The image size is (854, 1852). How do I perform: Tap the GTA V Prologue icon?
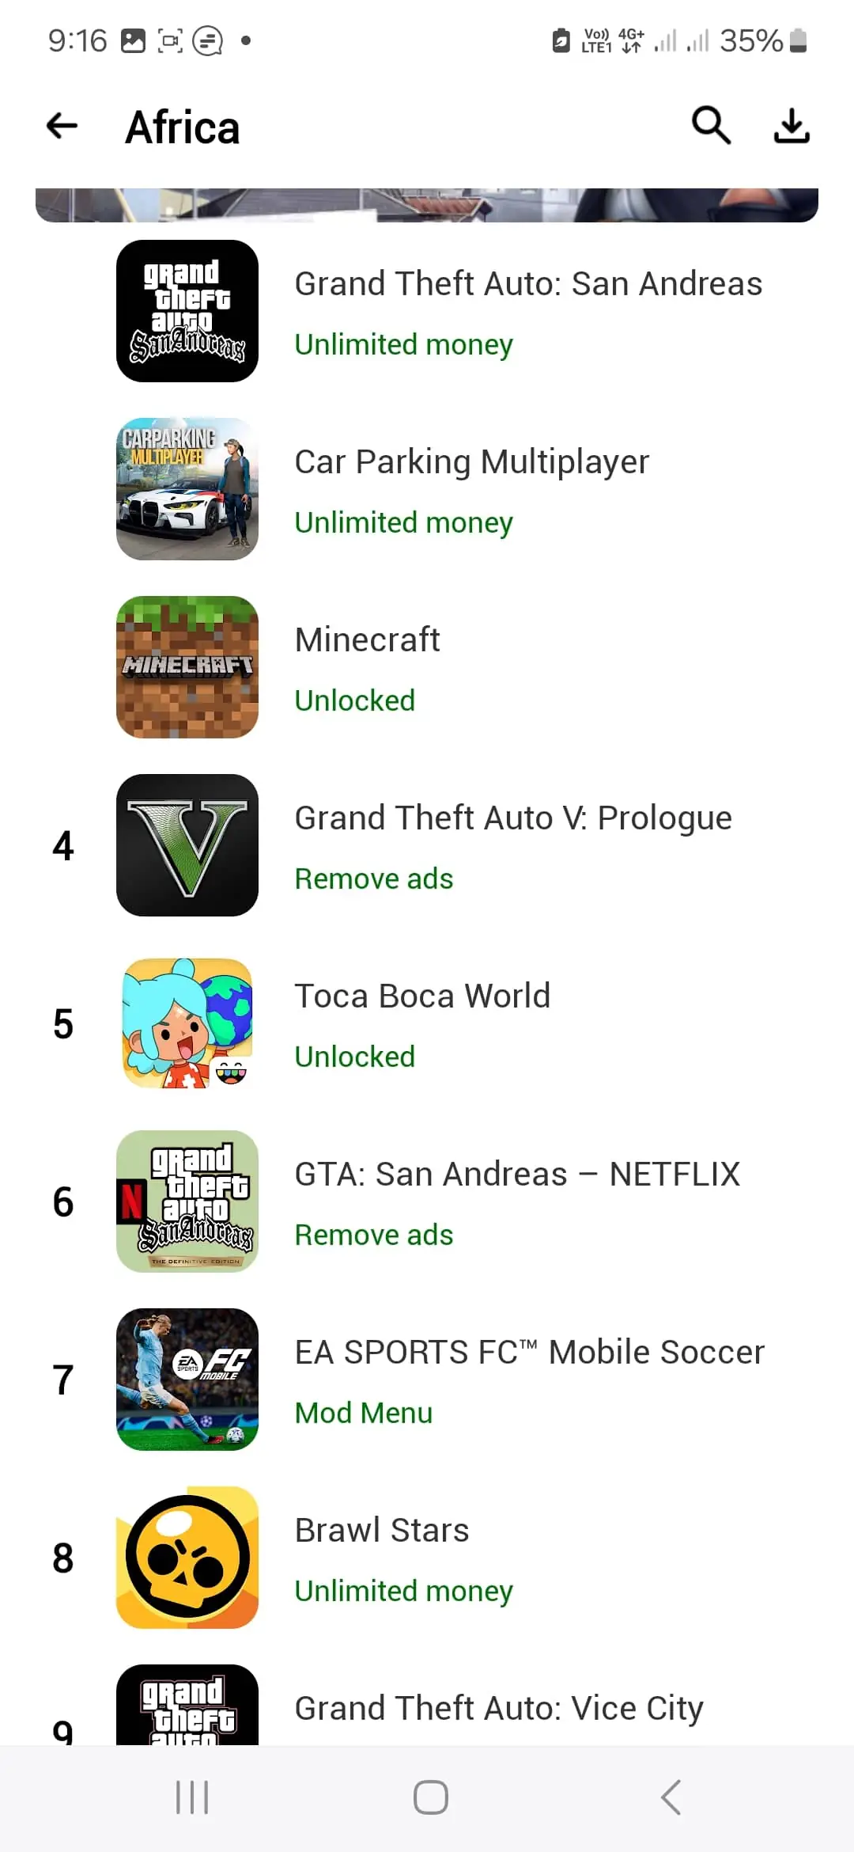187,845
